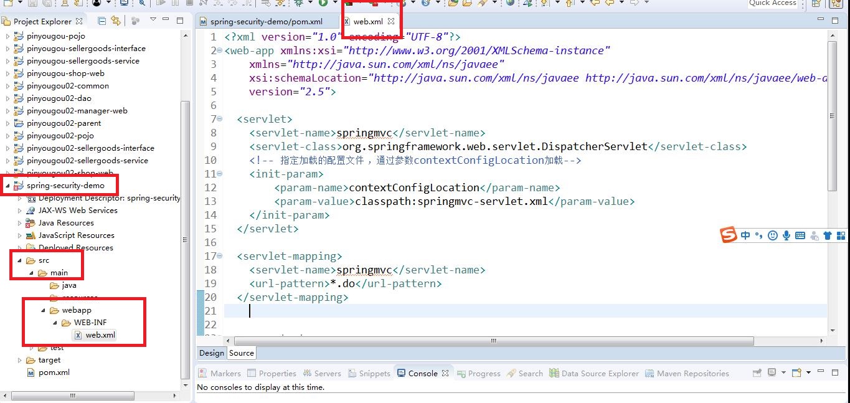Fold the servlet-mapping element at line 17
Screen dimensions: 850x403
coord(219,256)
